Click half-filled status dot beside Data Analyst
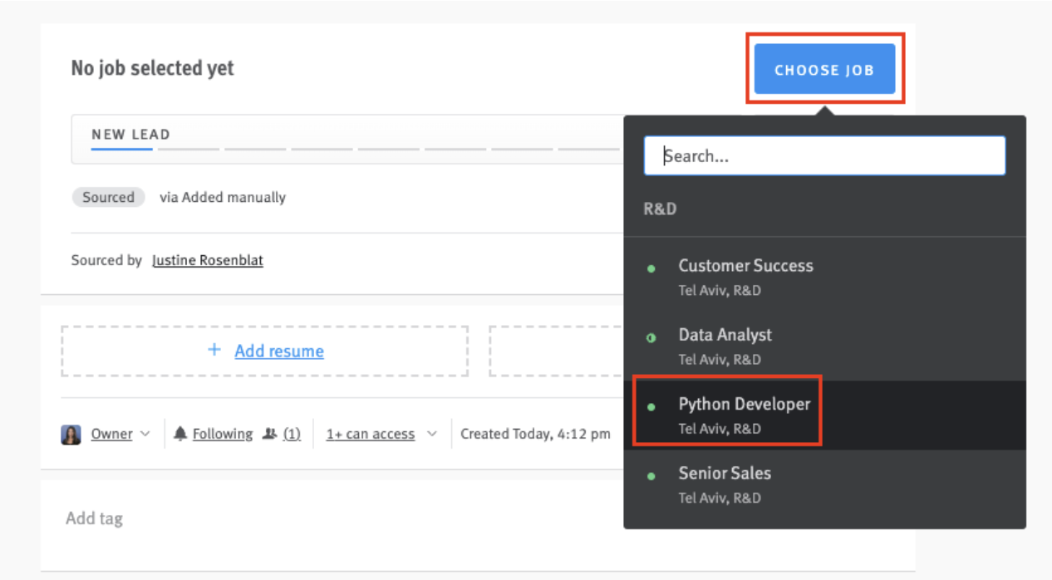Screen dimensions: 1052x580 coord(651,337)
